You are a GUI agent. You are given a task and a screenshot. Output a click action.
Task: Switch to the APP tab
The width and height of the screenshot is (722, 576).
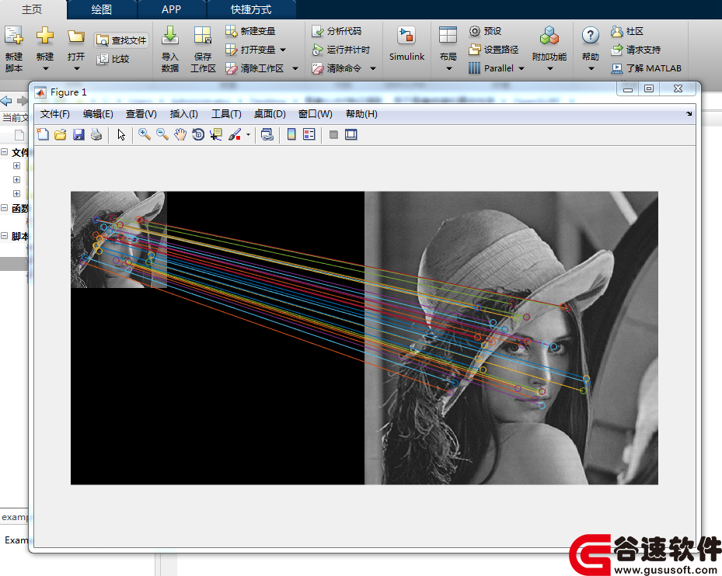tap(171, 9)
